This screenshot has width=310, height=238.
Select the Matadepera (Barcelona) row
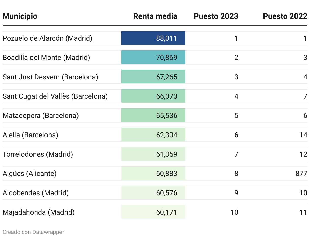pyautogui.click(x=41, y=115)
